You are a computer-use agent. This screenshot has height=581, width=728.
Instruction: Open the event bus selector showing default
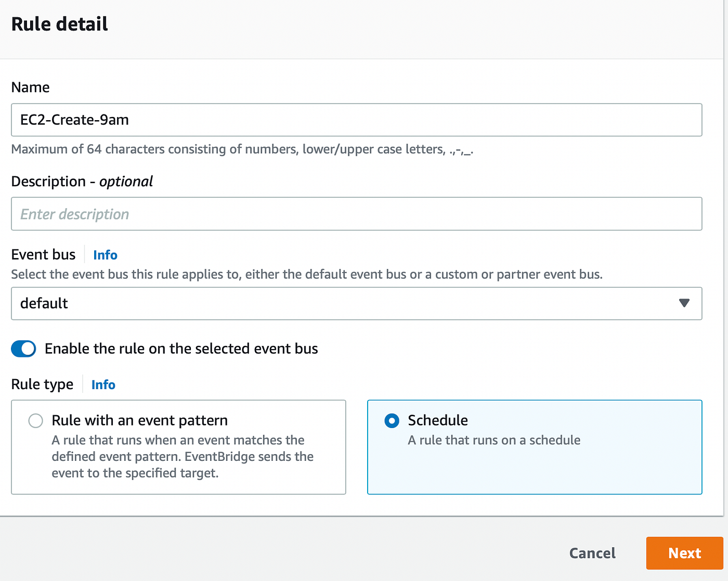pyautogui.click(x=356, y=303)
